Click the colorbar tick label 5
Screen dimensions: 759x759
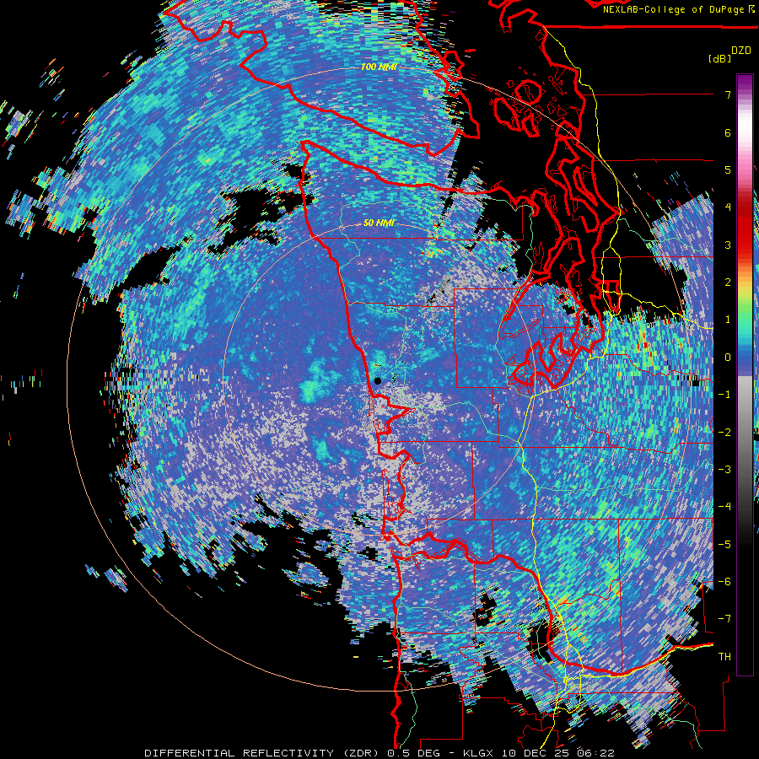point(728,170)
